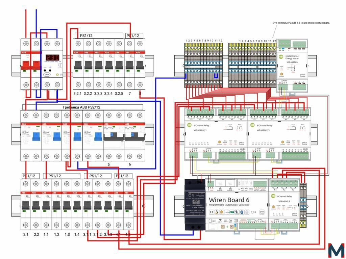Flip the differential breaker lever above label 6
This screenshot has width=346, height=259.
[x=134, y=136]
